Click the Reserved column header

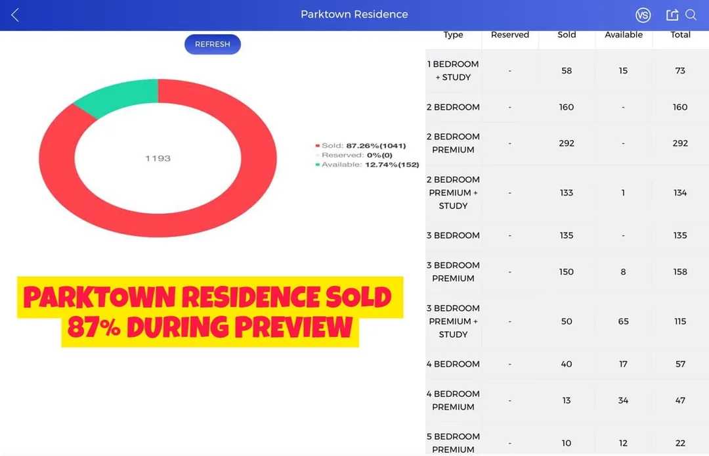coord(510,35)
